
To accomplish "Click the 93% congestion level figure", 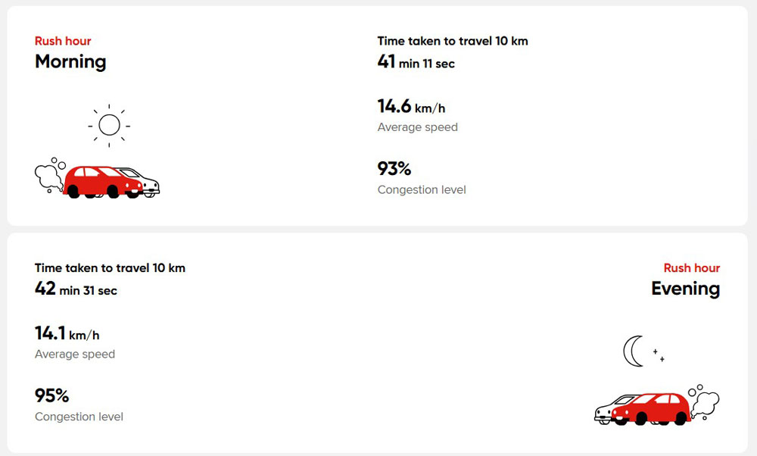I will [394, 169].
